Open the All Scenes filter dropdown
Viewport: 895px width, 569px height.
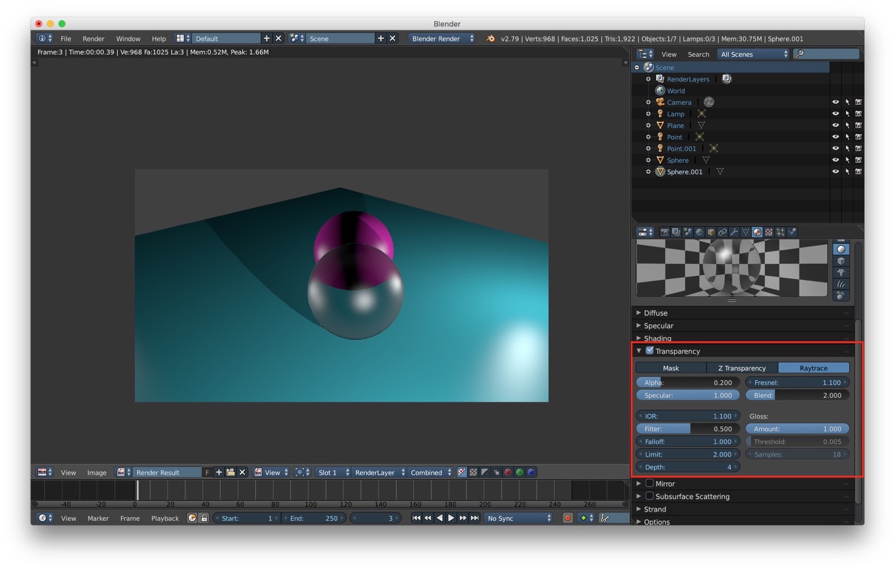754,54
